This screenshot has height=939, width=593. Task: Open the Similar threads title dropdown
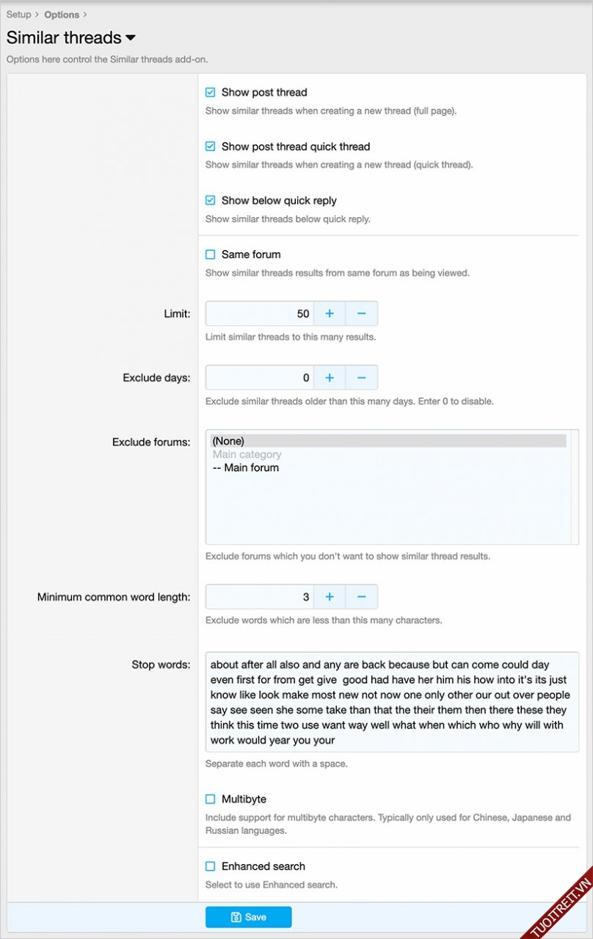click(131, 38)
